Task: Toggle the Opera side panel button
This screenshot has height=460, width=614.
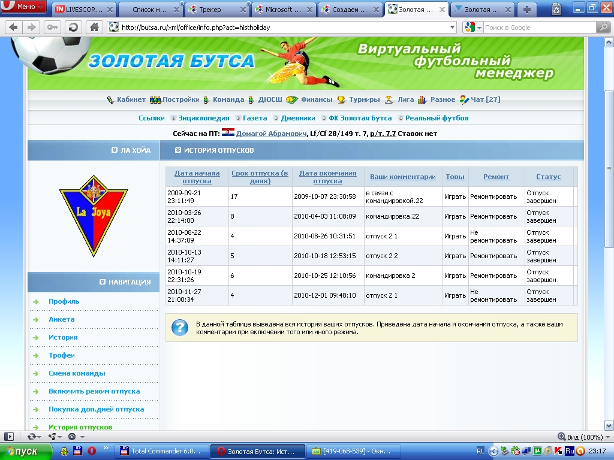Action: click(9, 437)
